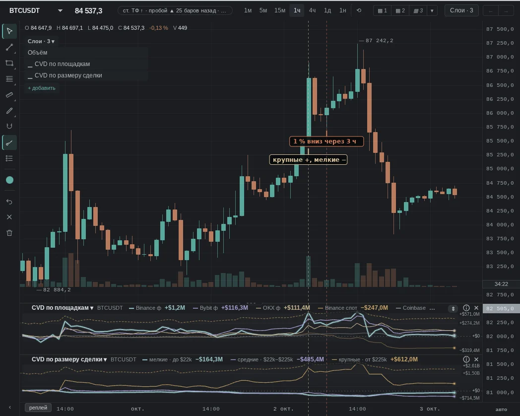Switch to the 5м timeframe
The image size is (520, 416).
(263, 10)
